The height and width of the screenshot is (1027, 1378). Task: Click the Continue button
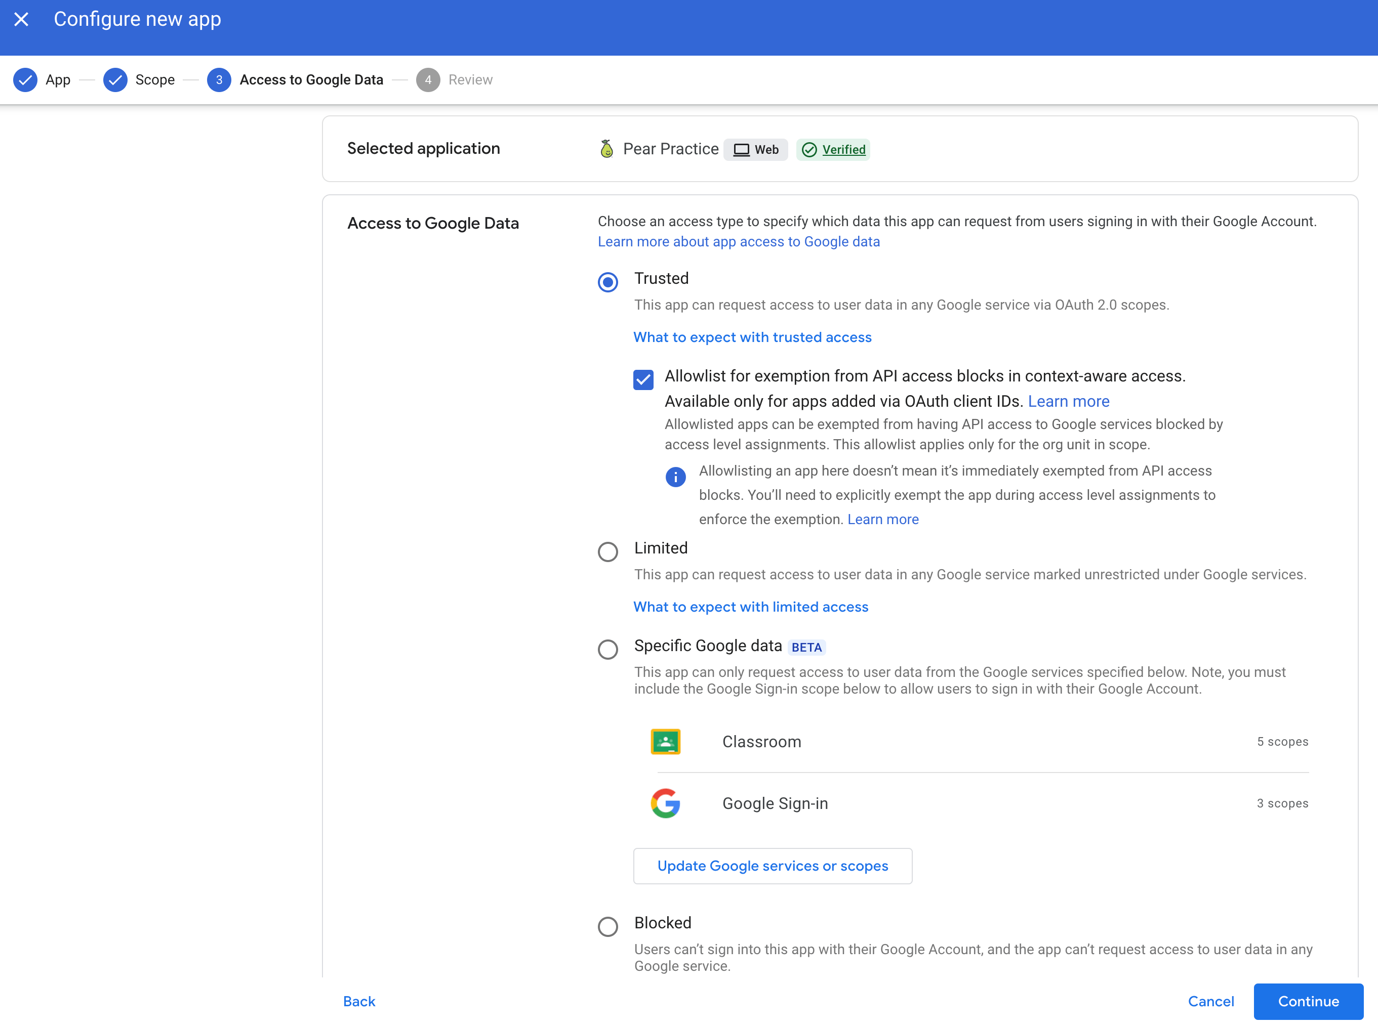pyautogui.click(x=1308, y=1002)
